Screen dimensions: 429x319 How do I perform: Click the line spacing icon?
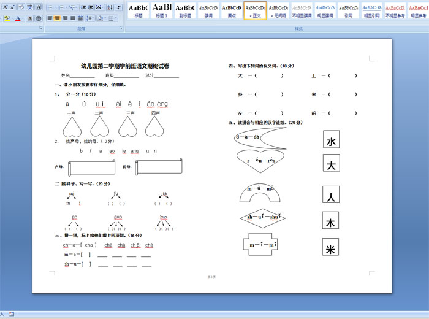[89, 18]
